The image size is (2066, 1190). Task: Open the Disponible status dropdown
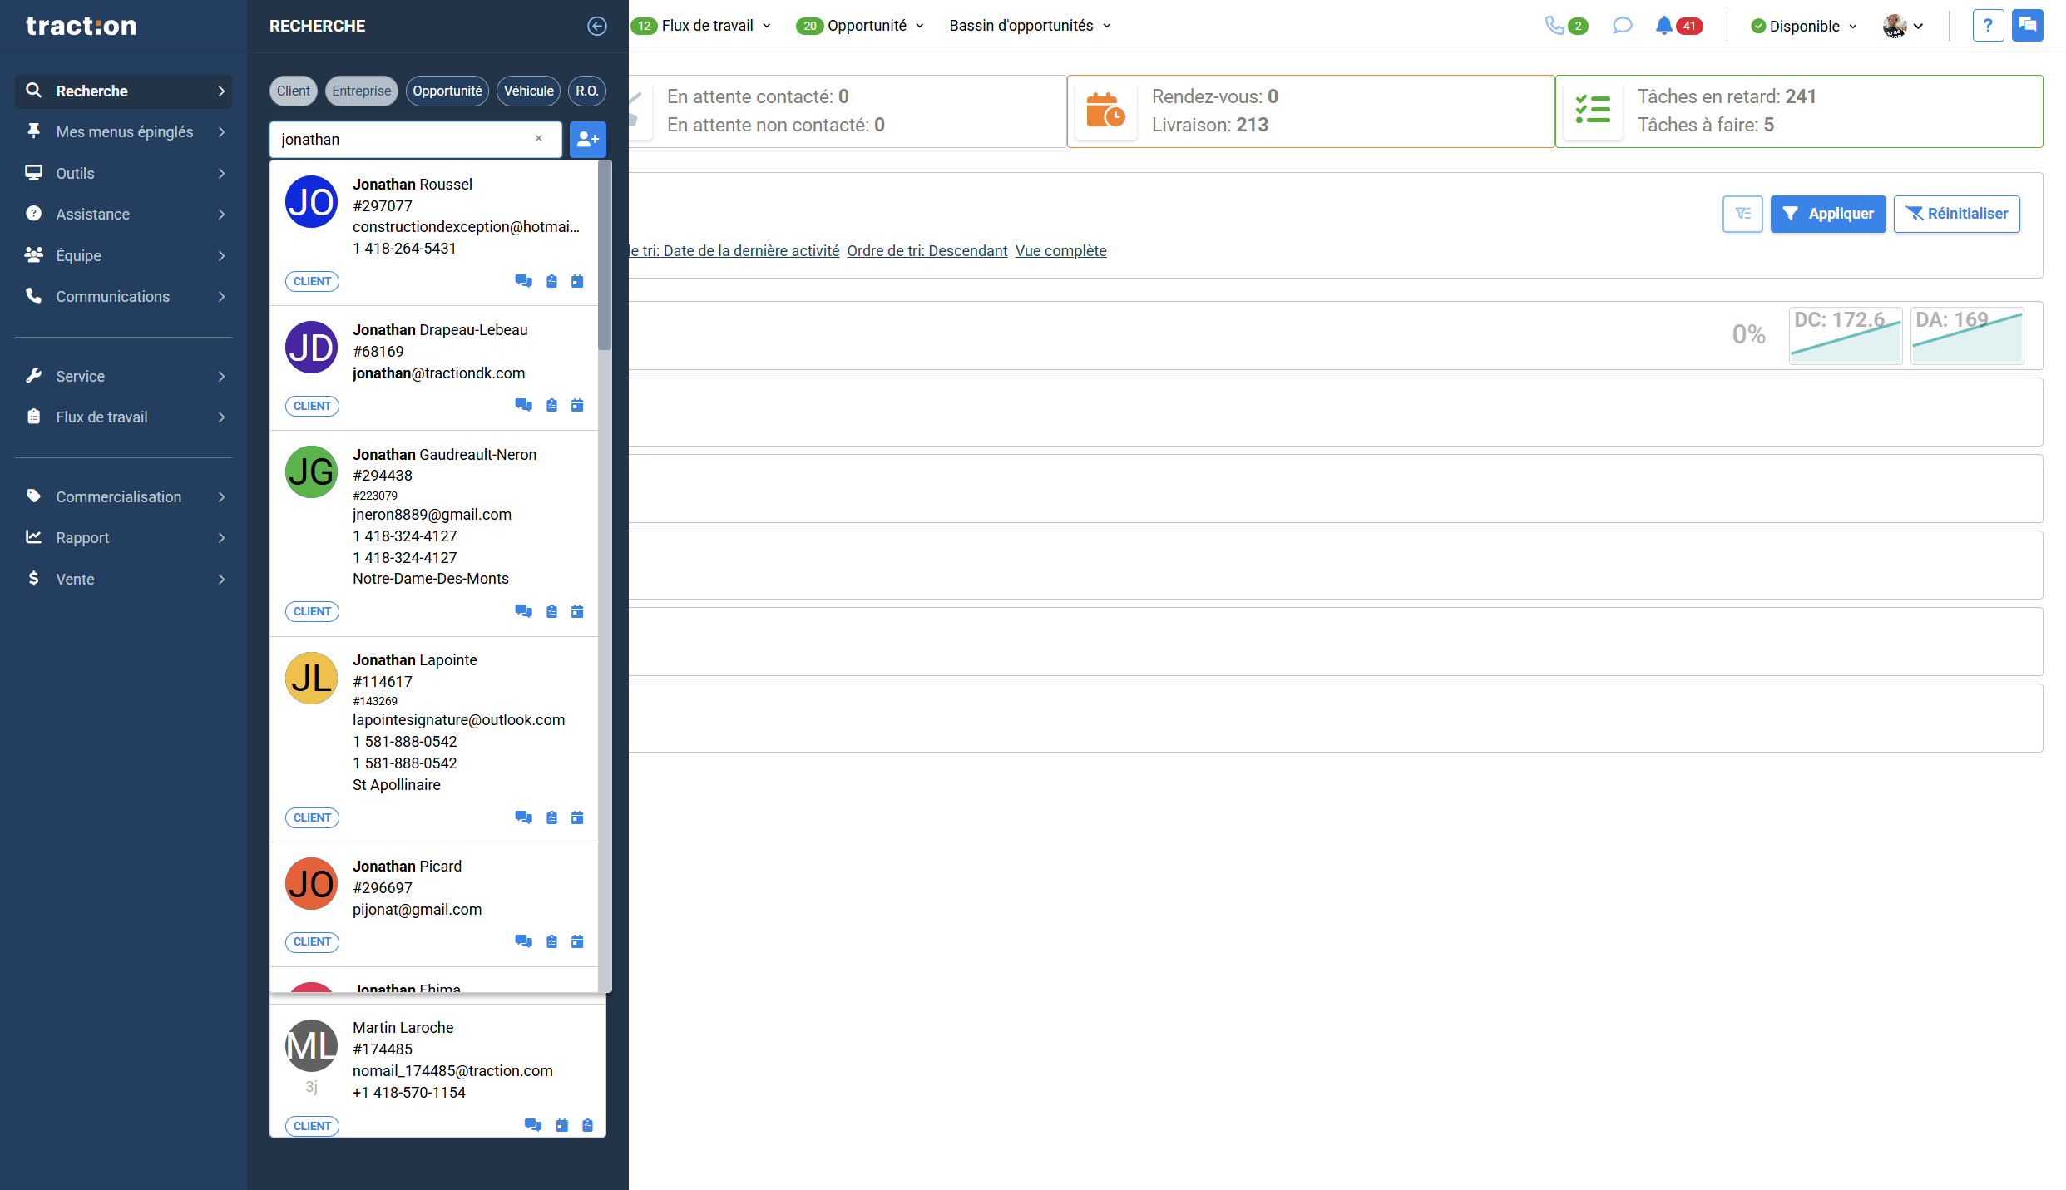tap(1803, 27)
